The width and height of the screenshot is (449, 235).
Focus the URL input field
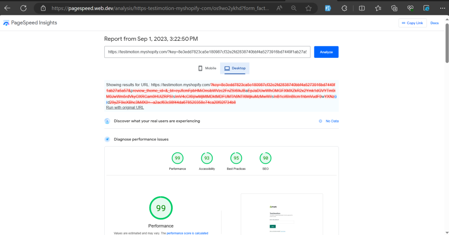[x=207, y=52]
